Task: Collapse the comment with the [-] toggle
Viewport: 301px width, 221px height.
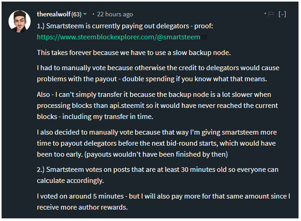Action: (282, 15)
